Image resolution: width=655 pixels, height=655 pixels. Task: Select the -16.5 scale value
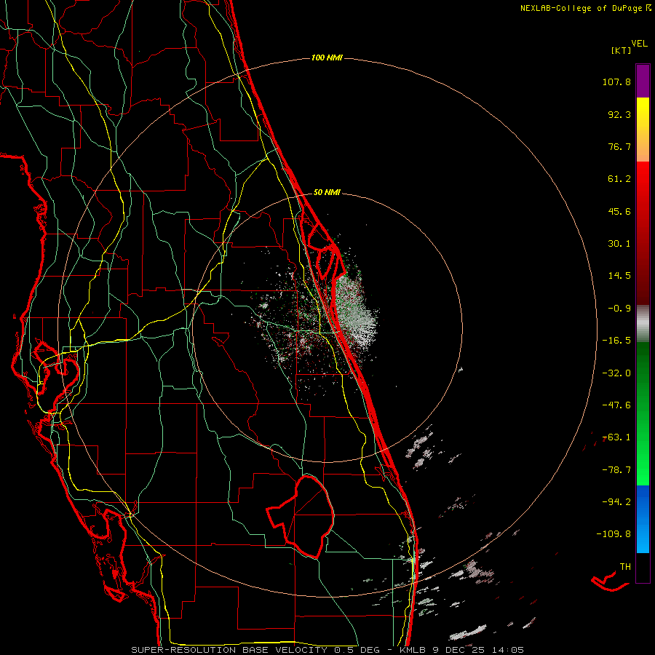[x=616, y=341]
